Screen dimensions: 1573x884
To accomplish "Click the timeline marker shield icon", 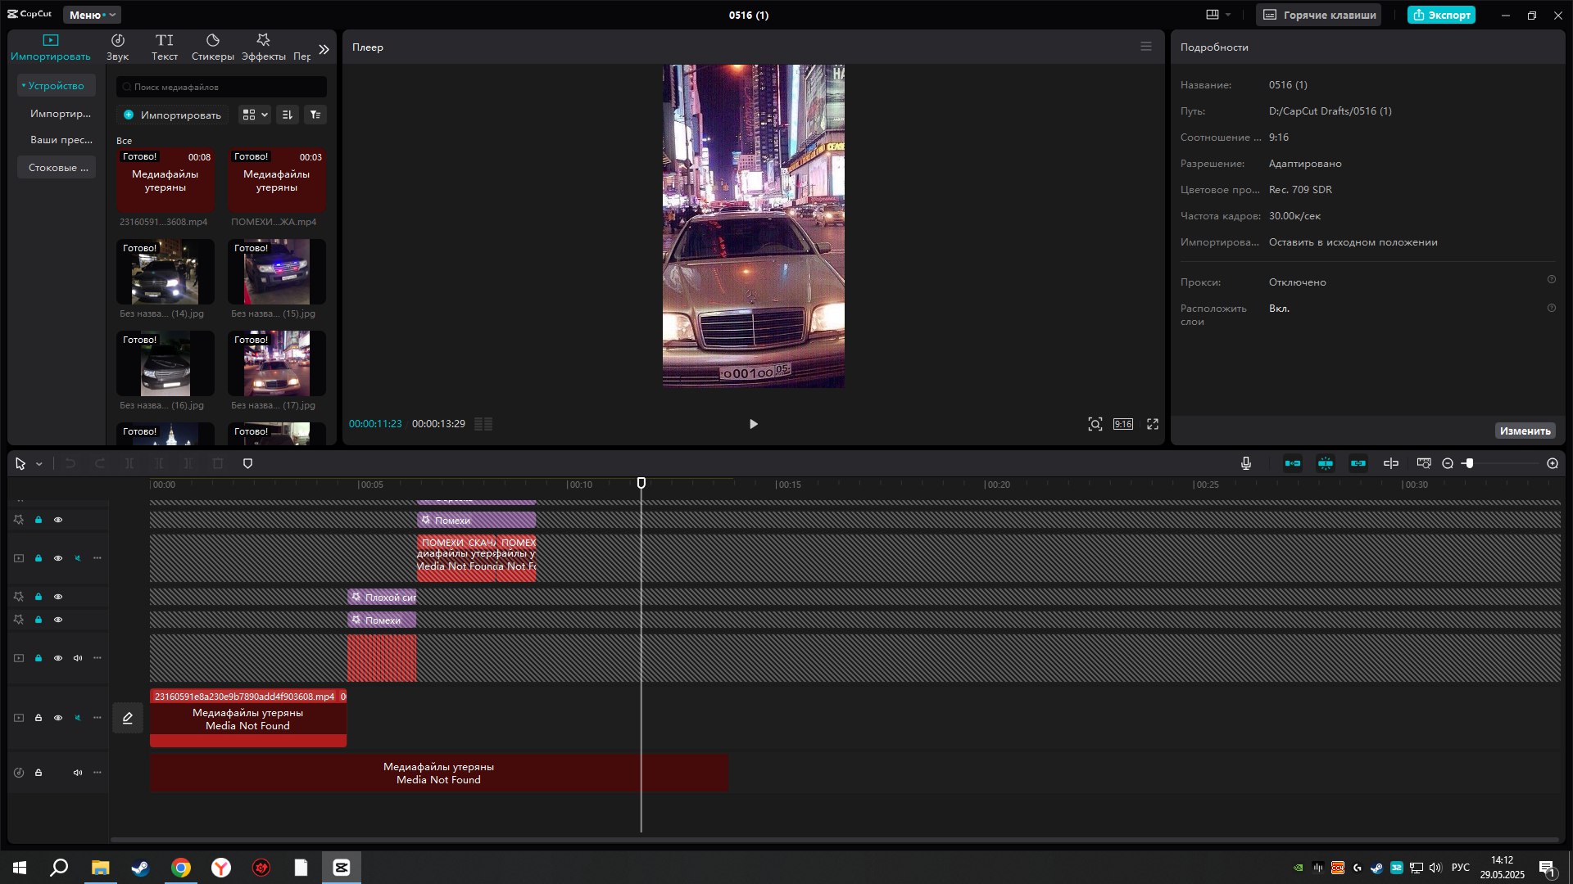I will click(x=247, y=463).
